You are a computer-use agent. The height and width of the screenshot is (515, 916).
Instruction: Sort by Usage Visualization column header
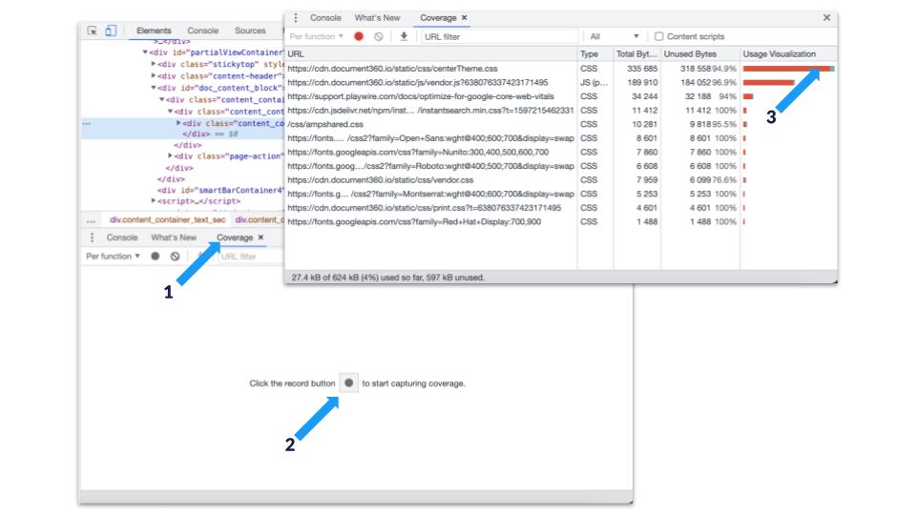tap(788, 53)
